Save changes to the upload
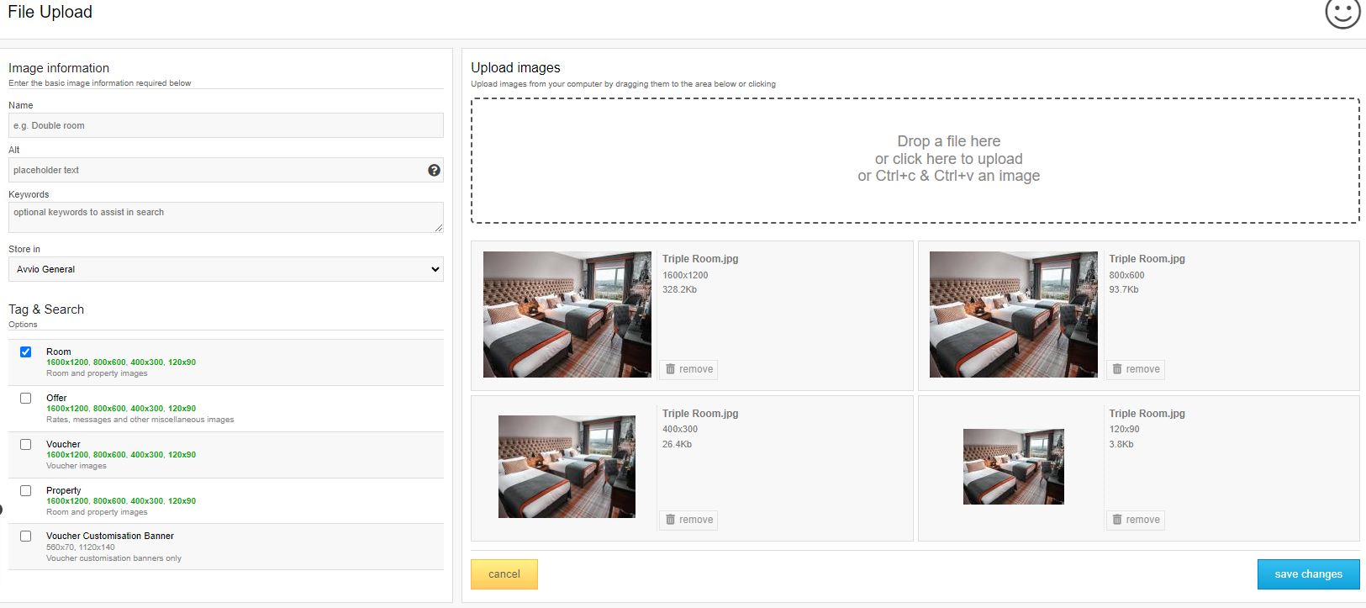This screenshot has width=1366, height=608. 1308,574
